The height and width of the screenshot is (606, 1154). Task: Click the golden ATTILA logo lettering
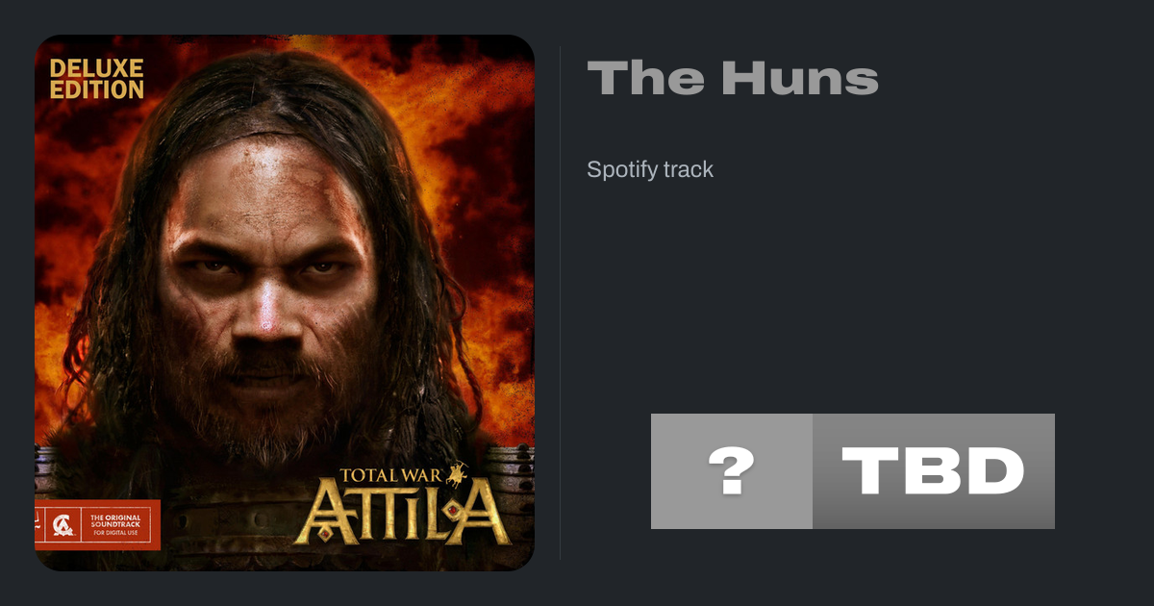[402, 513]
